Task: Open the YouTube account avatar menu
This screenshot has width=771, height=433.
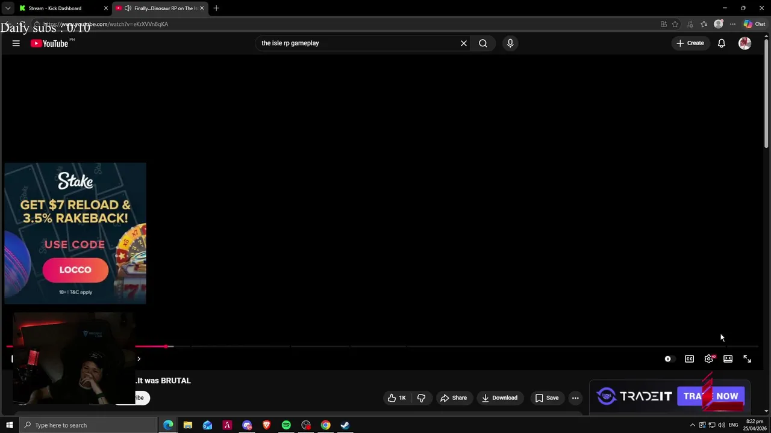Action: click(745, 43)
